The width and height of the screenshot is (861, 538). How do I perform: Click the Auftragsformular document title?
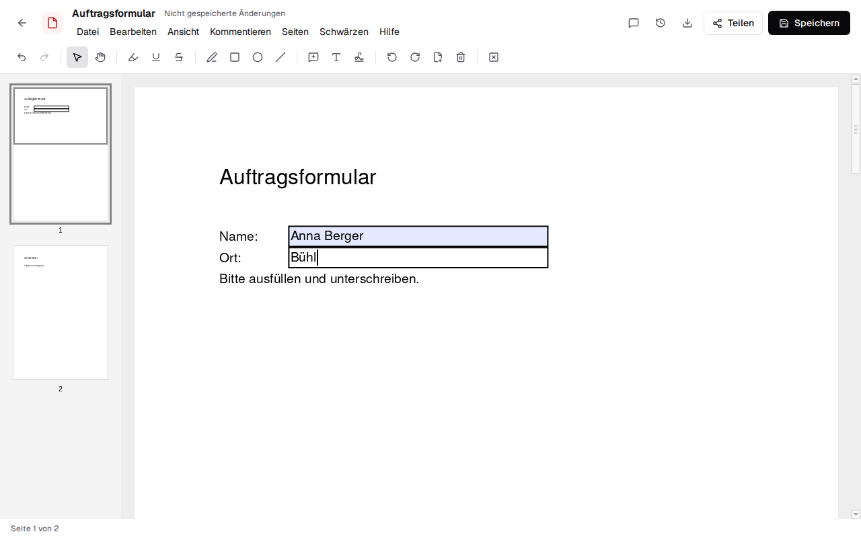click(114, 13)
